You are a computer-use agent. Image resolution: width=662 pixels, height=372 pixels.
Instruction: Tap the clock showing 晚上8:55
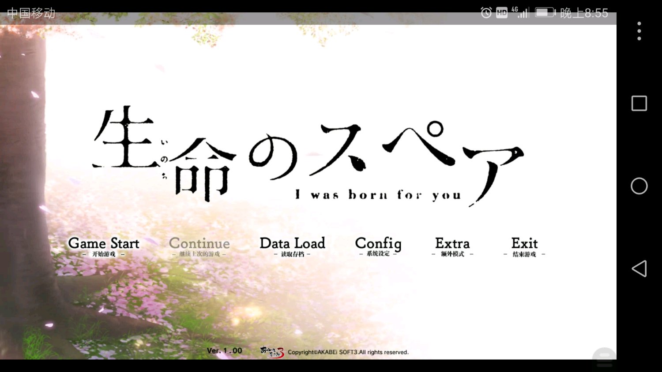[584, 13]
